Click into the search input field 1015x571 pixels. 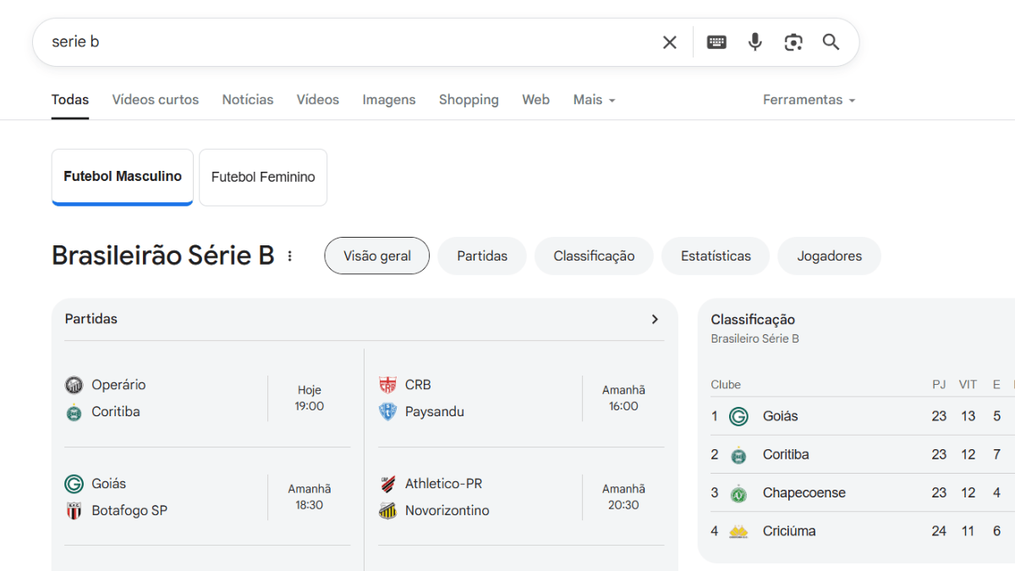coord(338,42)
